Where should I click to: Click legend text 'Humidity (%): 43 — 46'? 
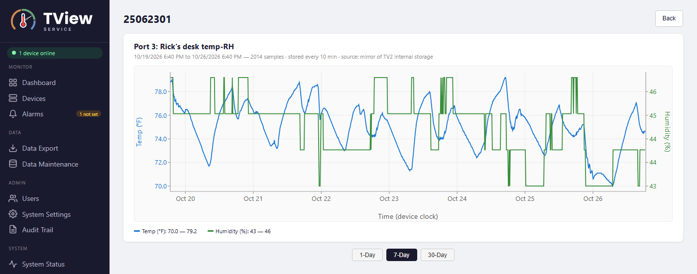coord(243,231)
